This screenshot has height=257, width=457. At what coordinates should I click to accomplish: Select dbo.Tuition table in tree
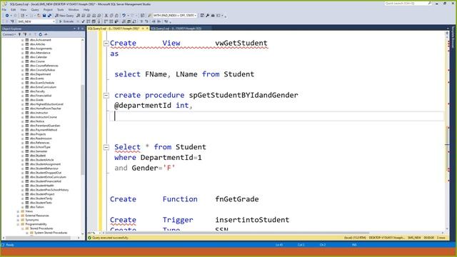pos(36,207)
